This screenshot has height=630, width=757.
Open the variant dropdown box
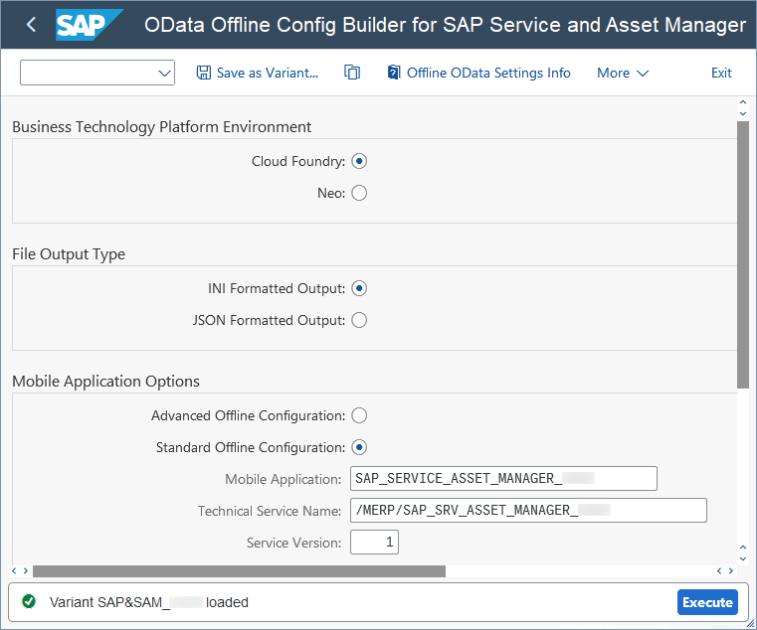coord(97,73)
